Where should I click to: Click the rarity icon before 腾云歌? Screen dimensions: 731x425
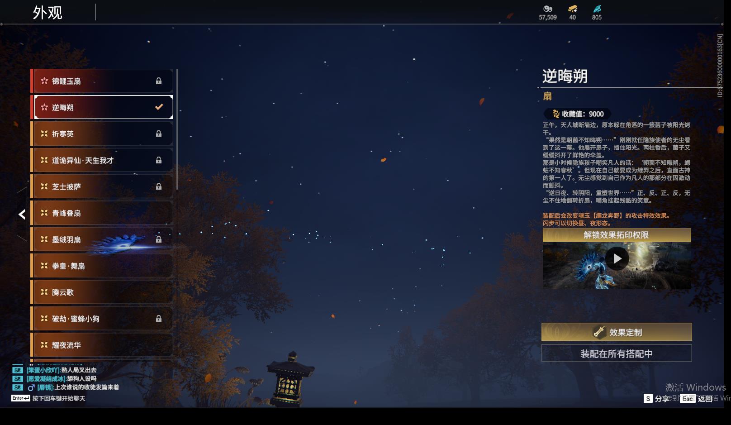(x=44, y=292)
